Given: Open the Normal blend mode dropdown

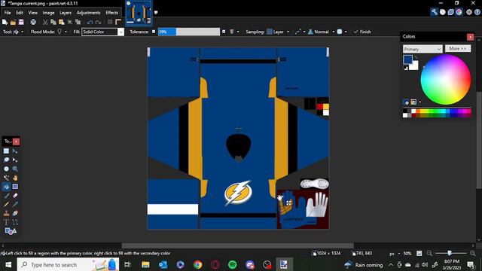Looking at the screenshot, I should (322, 32).
